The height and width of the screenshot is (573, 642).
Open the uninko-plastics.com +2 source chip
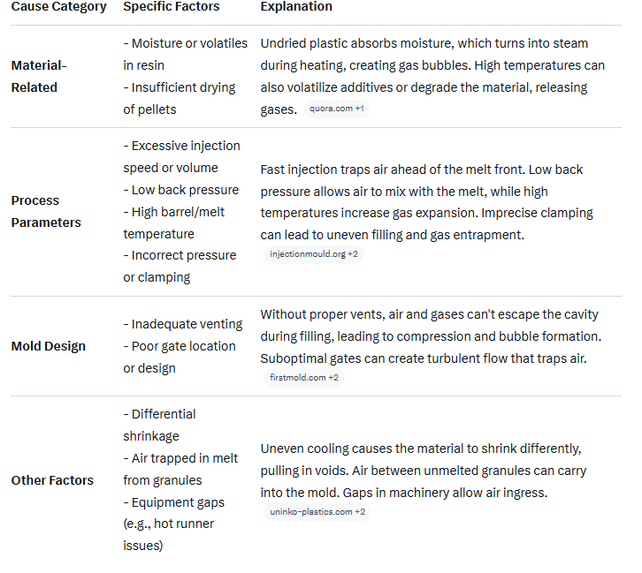click(x=317, y=512)
